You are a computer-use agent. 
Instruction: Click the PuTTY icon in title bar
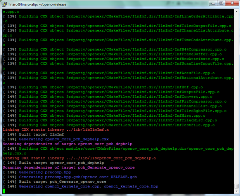(x=5, y=4)
